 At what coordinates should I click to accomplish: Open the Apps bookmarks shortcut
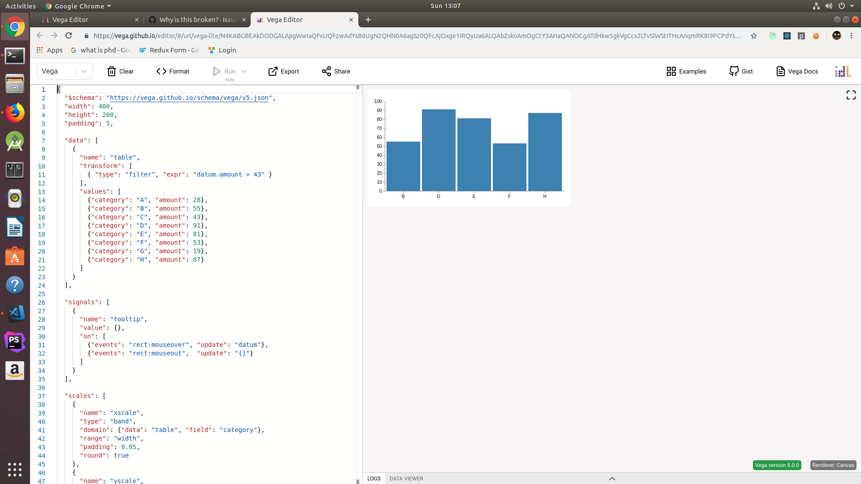[50, 50]
